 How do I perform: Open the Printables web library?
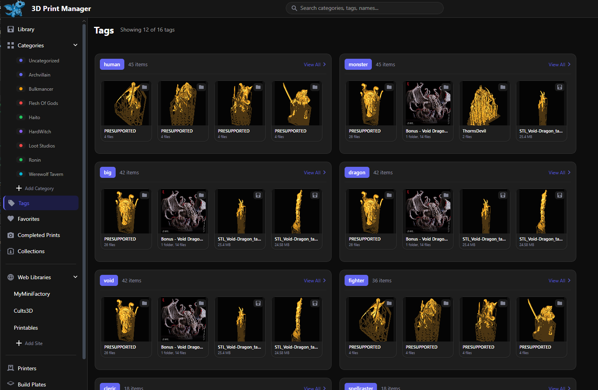26,328
